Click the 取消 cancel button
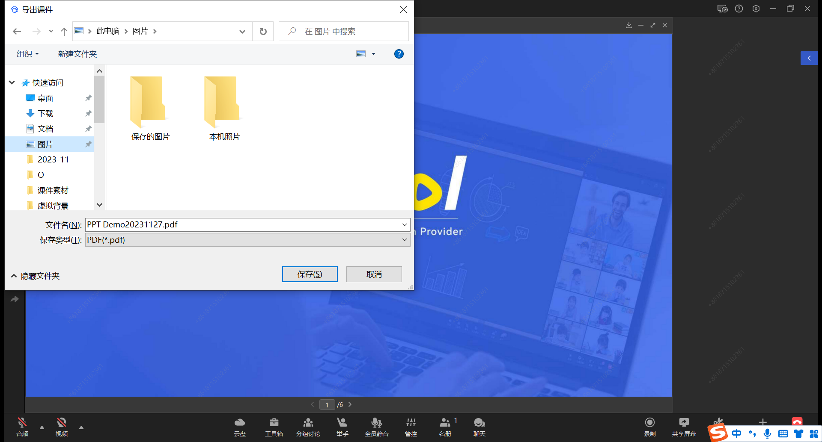This screenshot has height=442, width=822. [374, 274]
